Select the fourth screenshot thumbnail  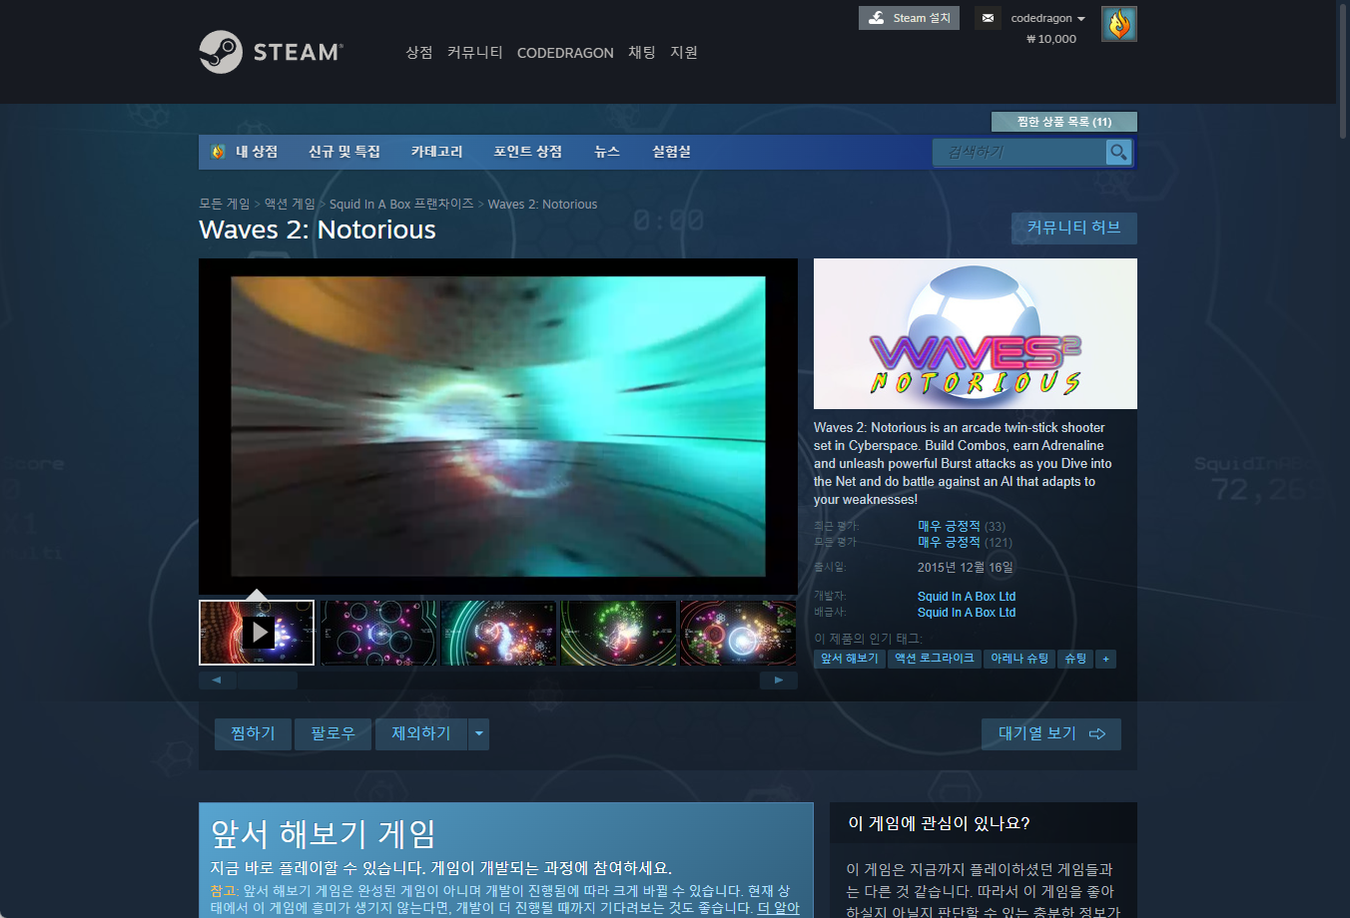[x=618, y=633]
